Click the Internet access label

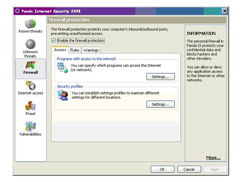coord(30,93)
